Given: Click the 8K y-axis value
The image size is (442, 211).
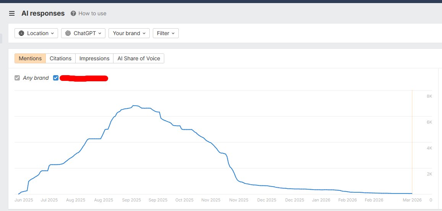Looking at the screenshot, I should pyautogui.click(x=429, y=97).
